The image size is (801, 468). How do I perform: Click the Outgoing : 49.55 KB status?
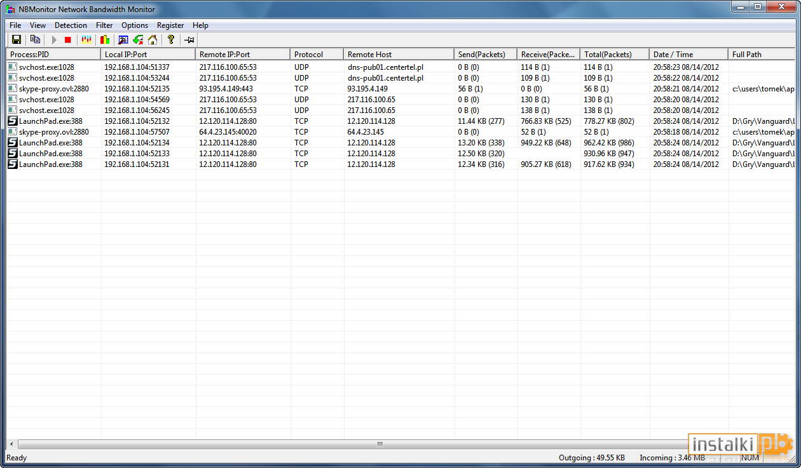[592, 458]
